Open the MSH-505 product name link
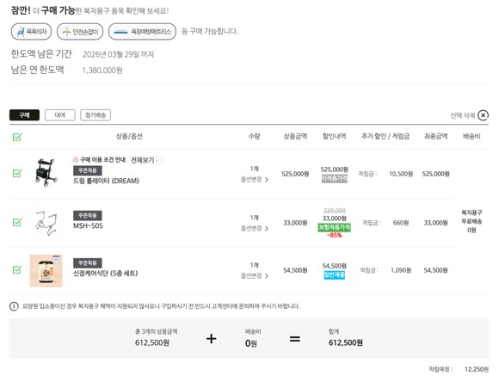 [x=88, y=225]
